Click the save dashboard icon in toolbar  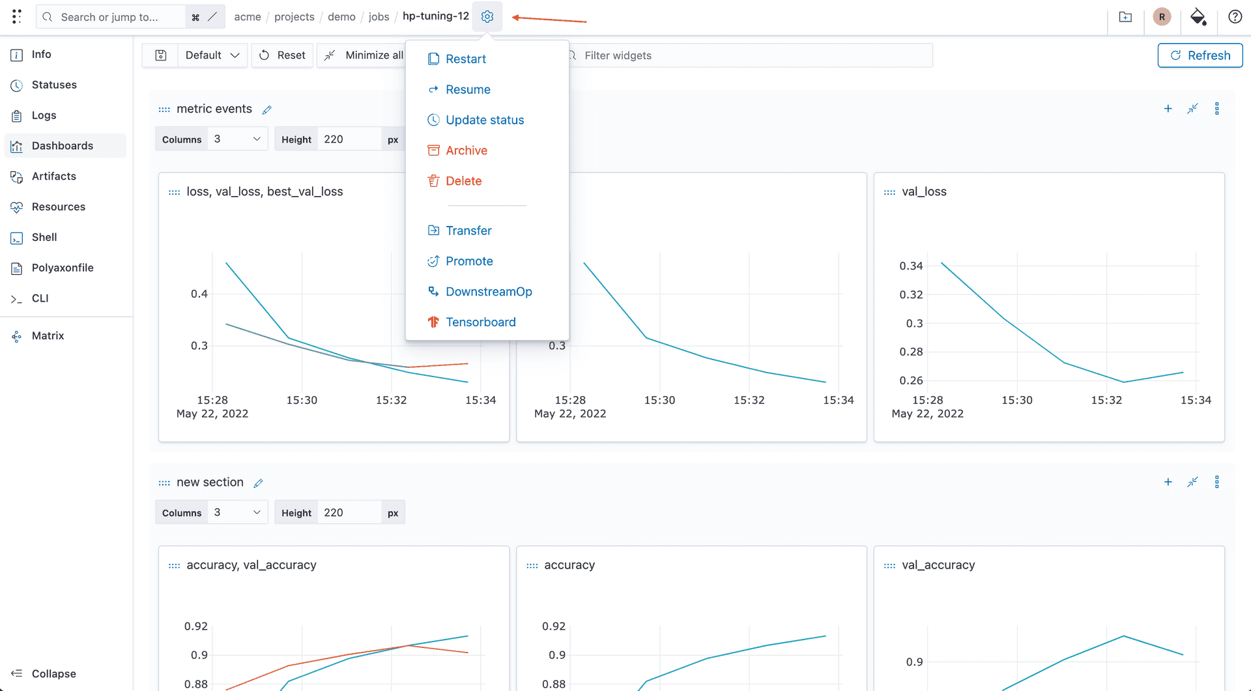(161, 55)
